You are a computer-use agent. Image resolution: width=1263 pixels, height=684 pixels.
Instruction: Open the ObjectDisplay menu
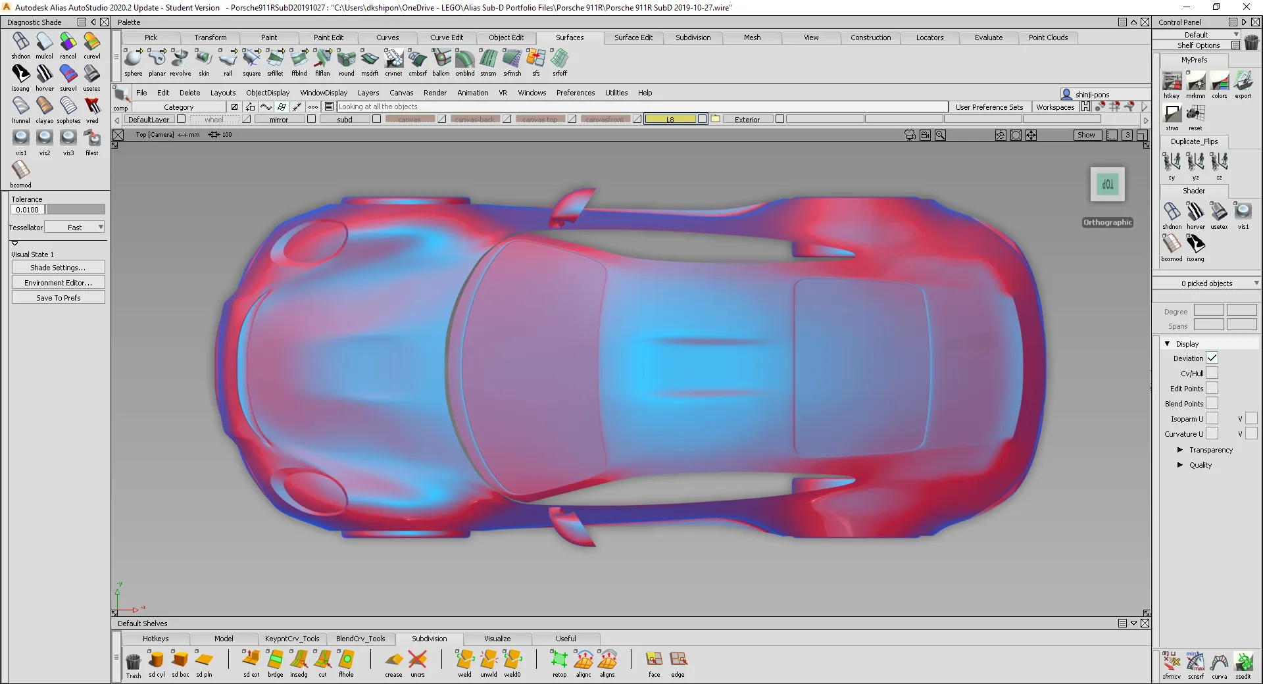[x=268, y=93]
